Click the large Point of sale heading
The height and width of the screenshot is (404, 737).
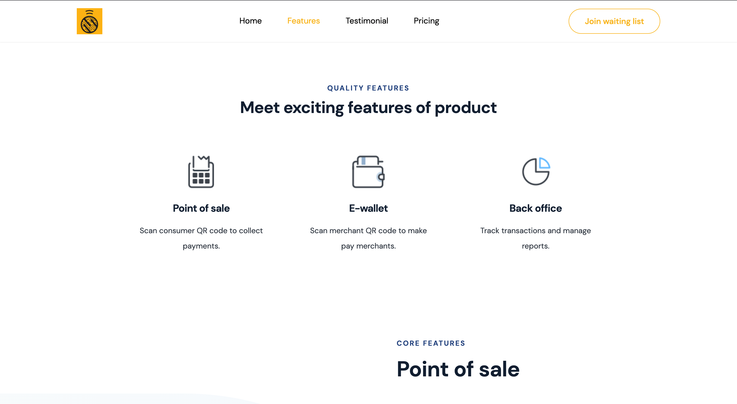coord(458,369)
